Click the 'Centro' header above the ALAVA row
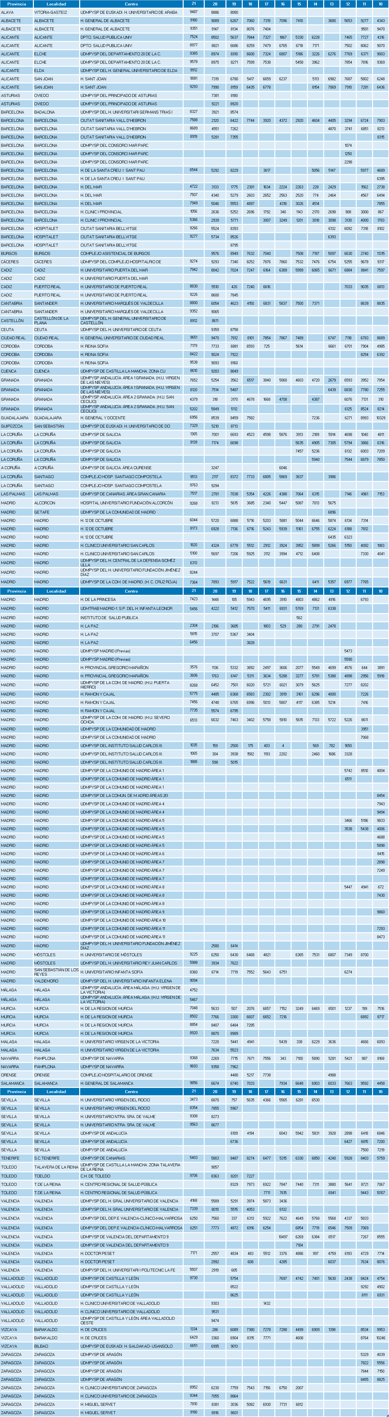 point(131,4)
